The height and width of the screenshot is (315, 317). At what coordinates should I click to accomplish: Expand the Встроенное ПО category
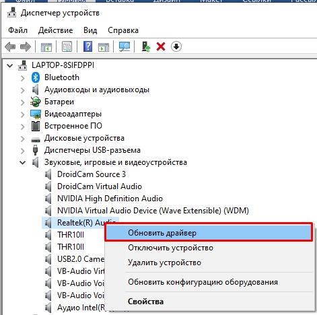(x=23, y=127)
